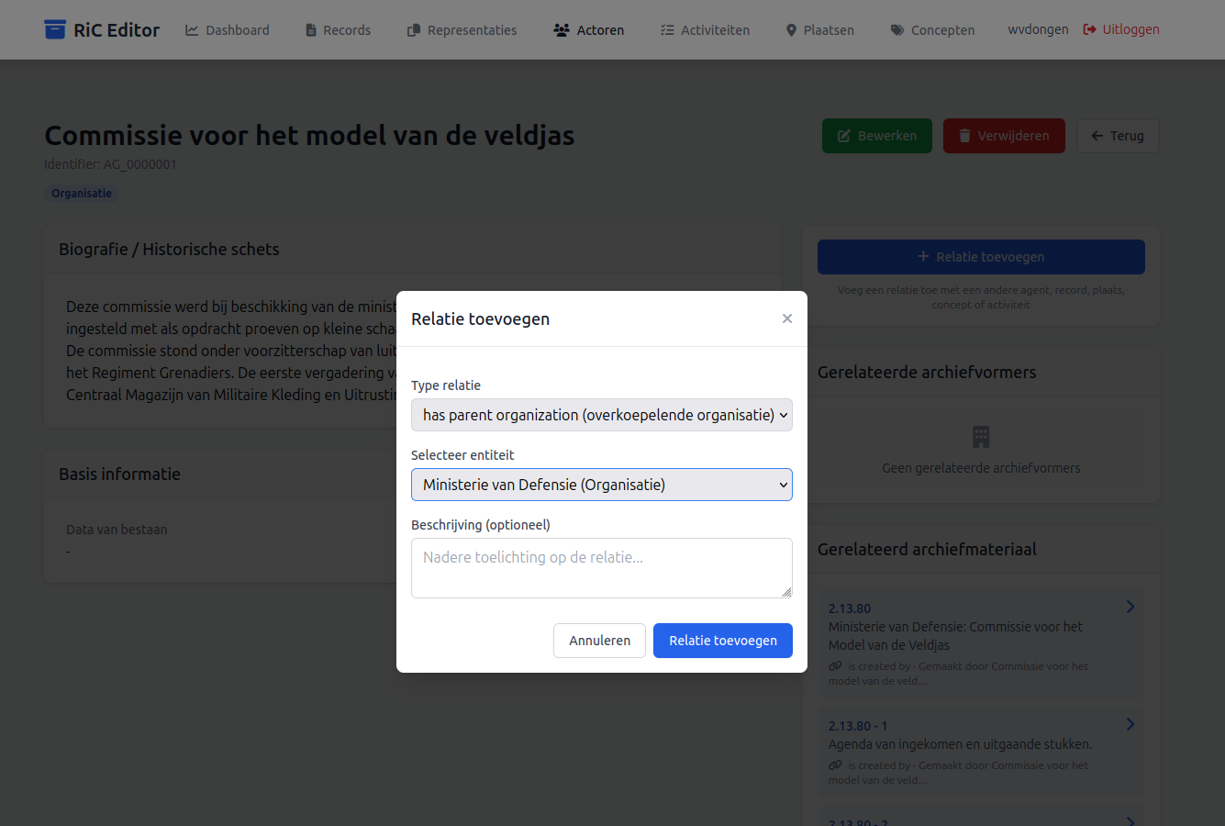Click the Organisatie badge

[82, 194]
